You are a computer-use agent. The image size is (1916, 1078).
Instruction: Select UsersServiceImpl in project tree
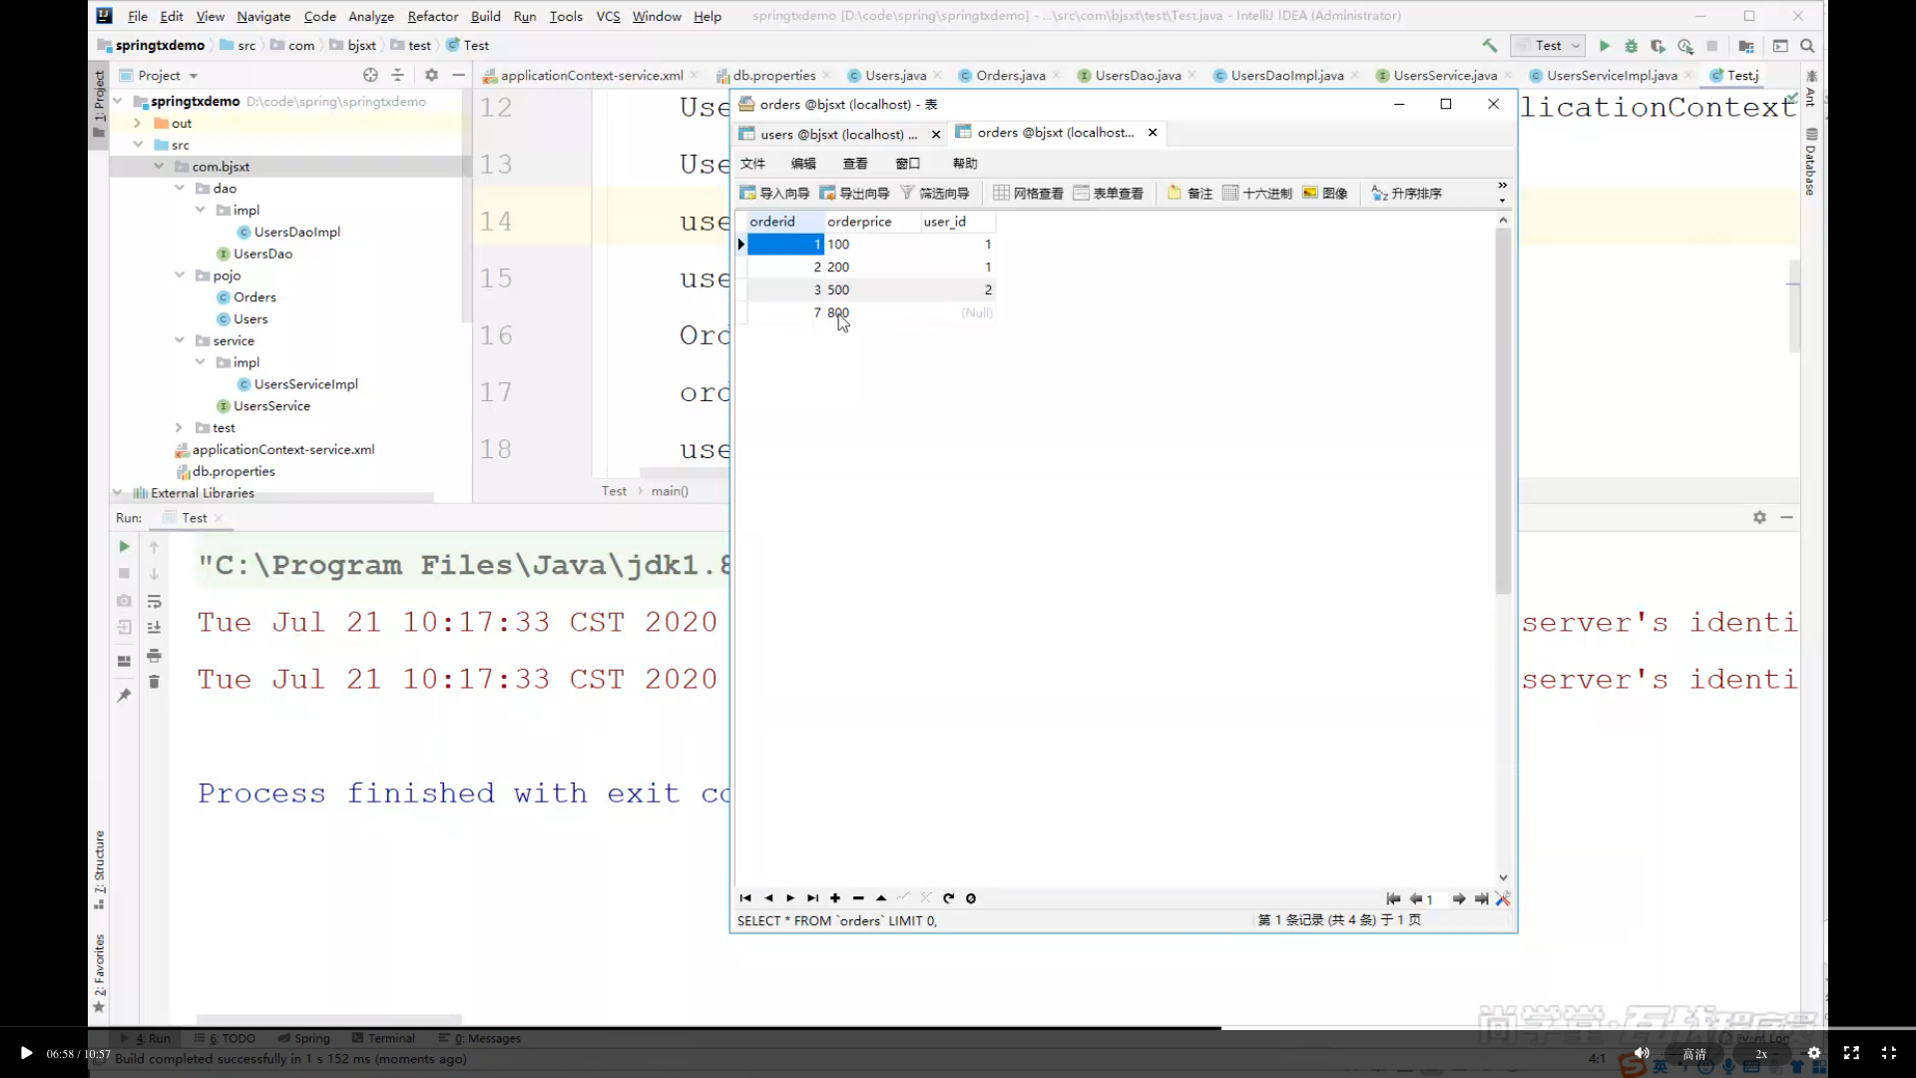pos(305,384)
